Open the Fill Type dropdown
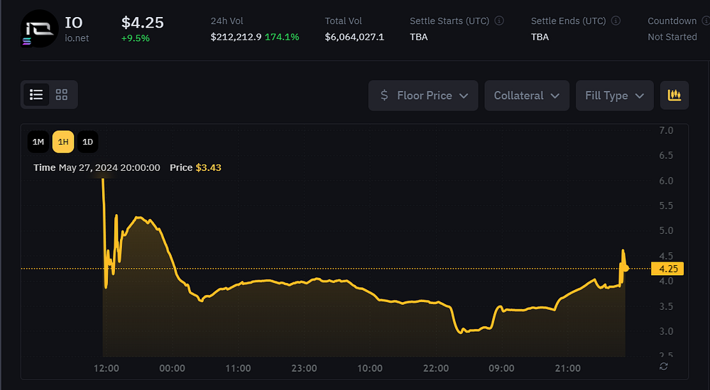This screenshot has width=710, height=390. click(614, 96)
